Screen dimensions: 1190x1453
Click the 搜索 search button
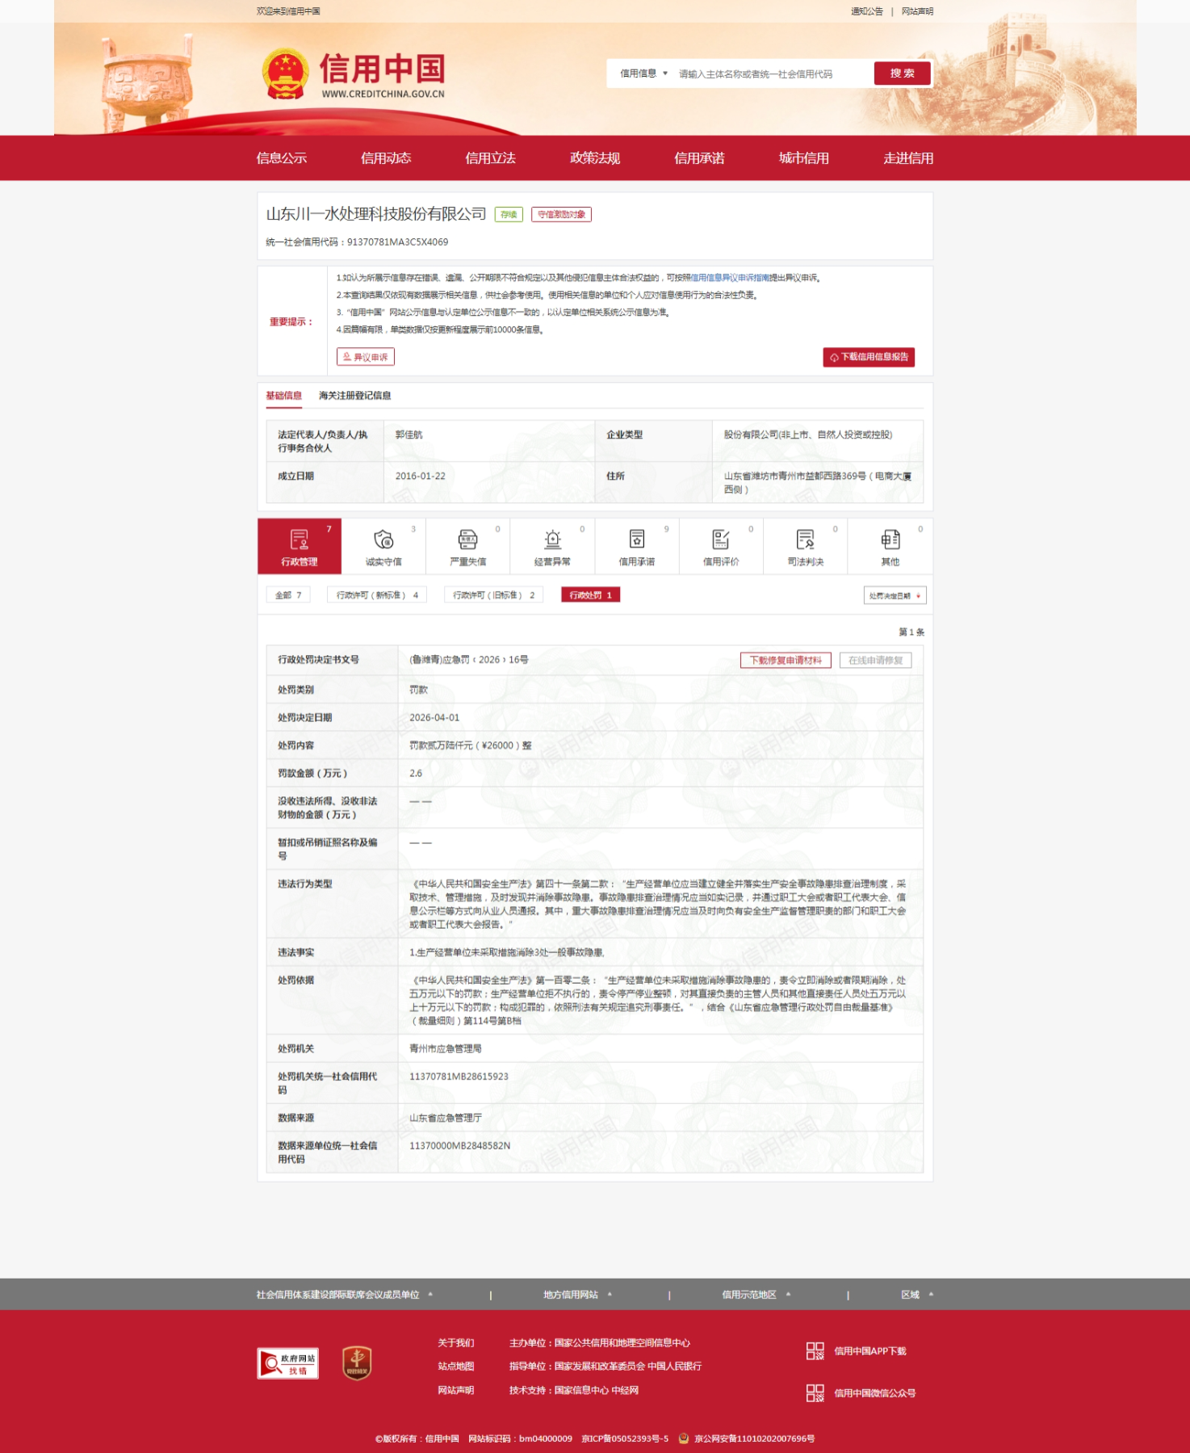[902, 73]
